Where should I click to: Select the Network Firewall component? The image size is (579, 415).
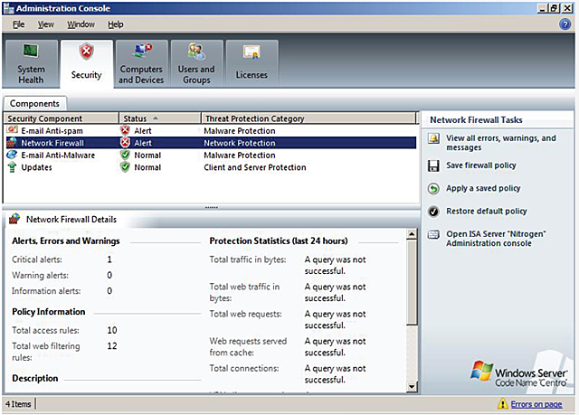point(211,143)
